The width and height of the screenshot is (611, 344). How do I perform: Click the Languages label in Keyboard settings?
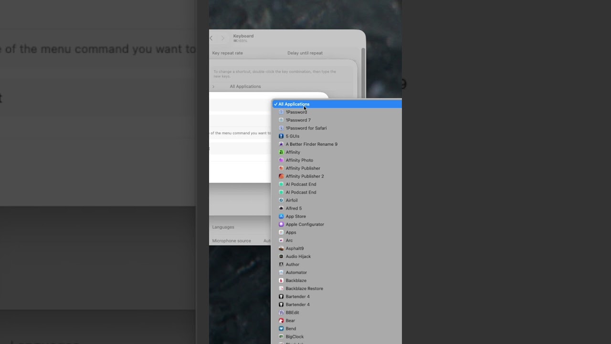(223, 227)
